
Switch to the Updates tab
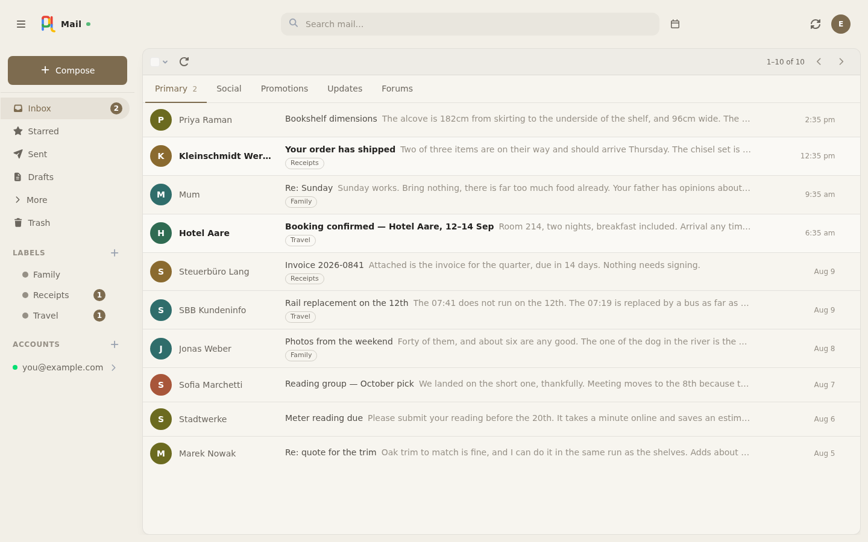(x=345, y=89)
